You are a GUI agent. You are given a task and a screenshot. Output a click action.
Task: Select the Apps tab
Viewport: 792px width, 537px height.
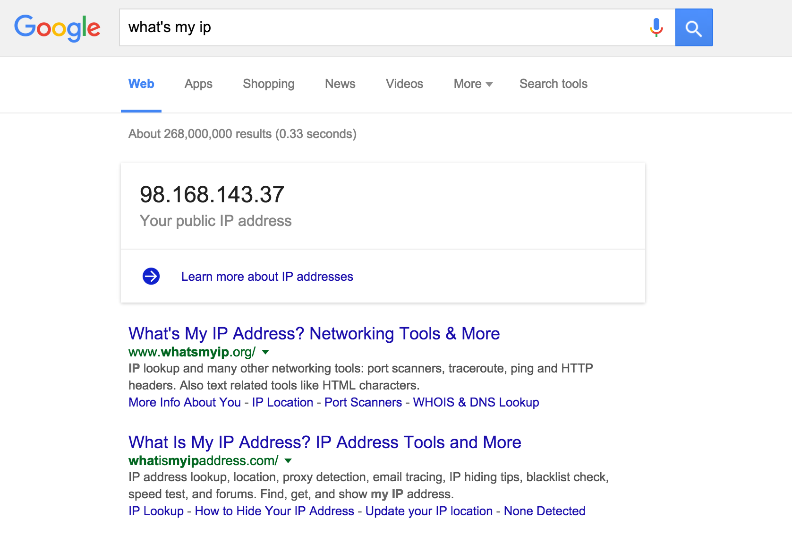tap(198, 84)
